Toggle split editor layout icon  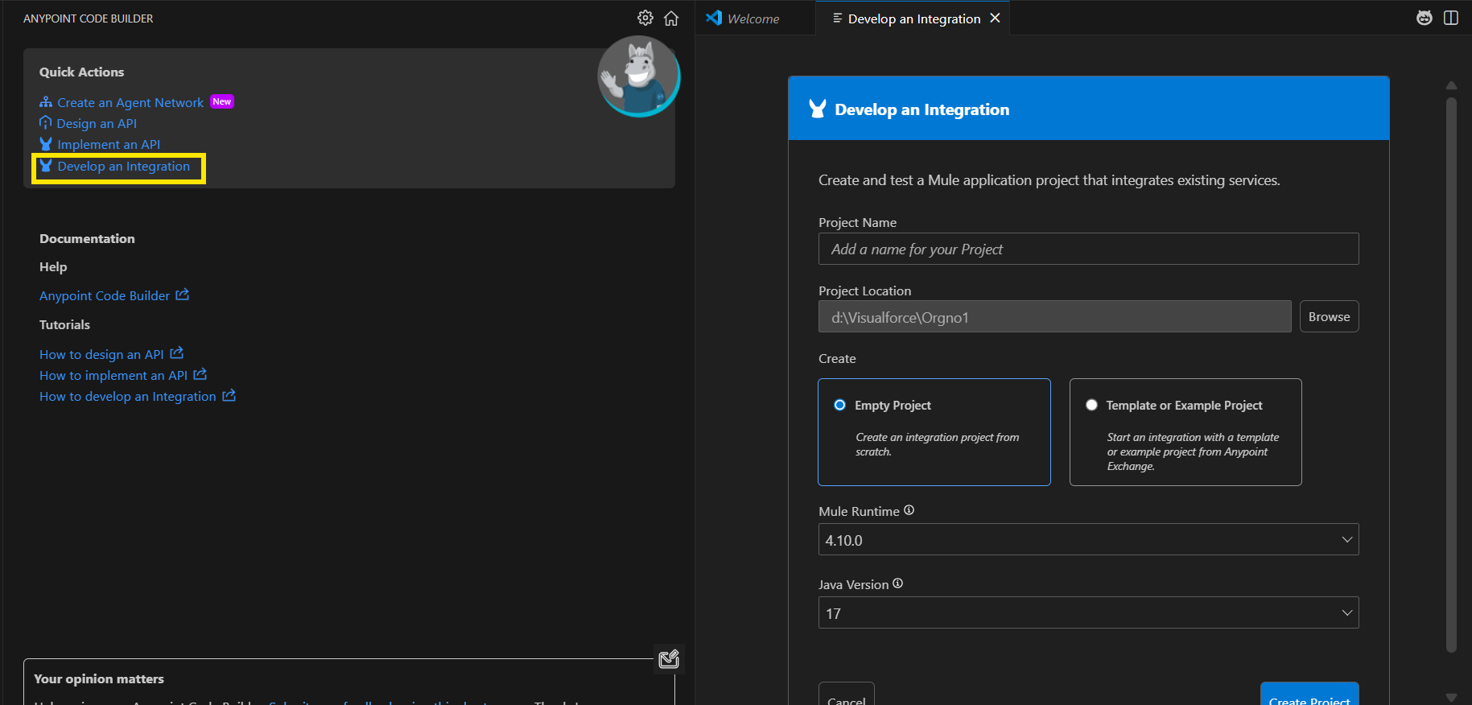tap(1450, 18)
